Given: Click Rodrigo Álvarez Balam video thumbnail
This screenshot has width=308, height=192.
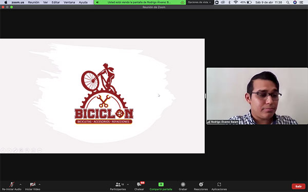Looking at the screenshot, I should coord(257,96).
